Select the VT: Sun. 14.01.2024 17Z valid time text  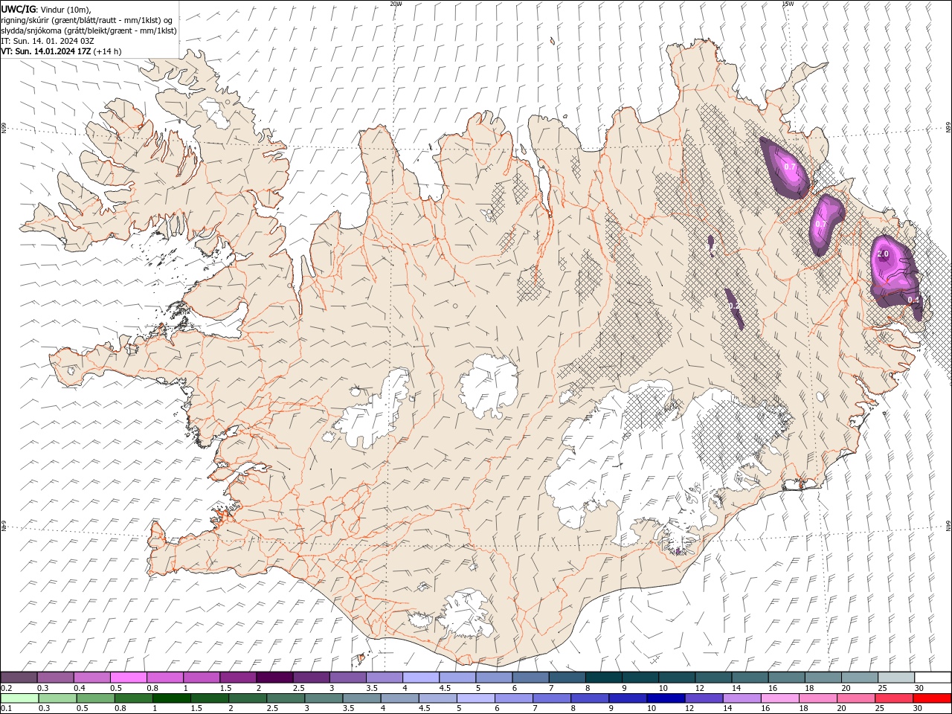(46, 51)
